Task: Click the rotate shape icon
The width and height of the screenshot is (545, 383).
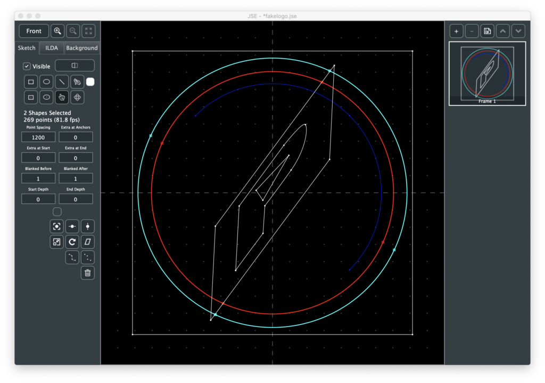Action: click(x=72, y=242)
